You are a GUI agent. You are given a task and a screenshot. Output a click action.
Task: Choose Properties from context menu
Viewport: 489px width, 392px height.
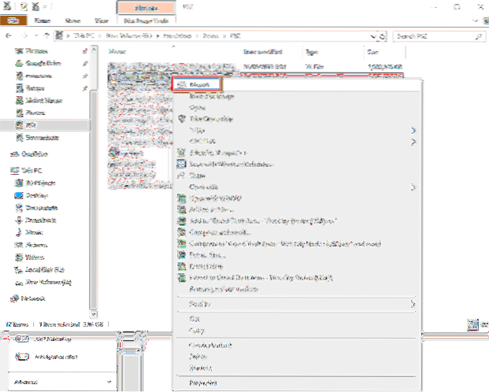point(206,382)
